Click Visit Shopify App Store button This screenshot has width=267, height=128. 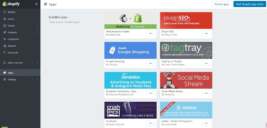(250, 4)
